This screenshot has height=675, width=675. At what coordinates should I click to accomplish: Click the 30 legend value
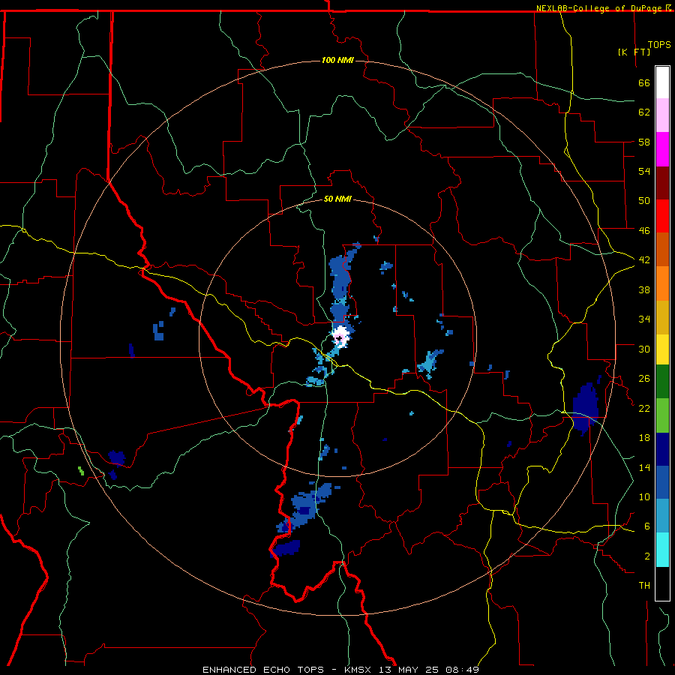[x=644, y=349]
